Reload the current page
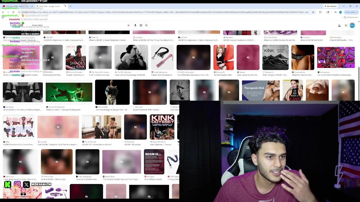 click(x=13, y=12)
